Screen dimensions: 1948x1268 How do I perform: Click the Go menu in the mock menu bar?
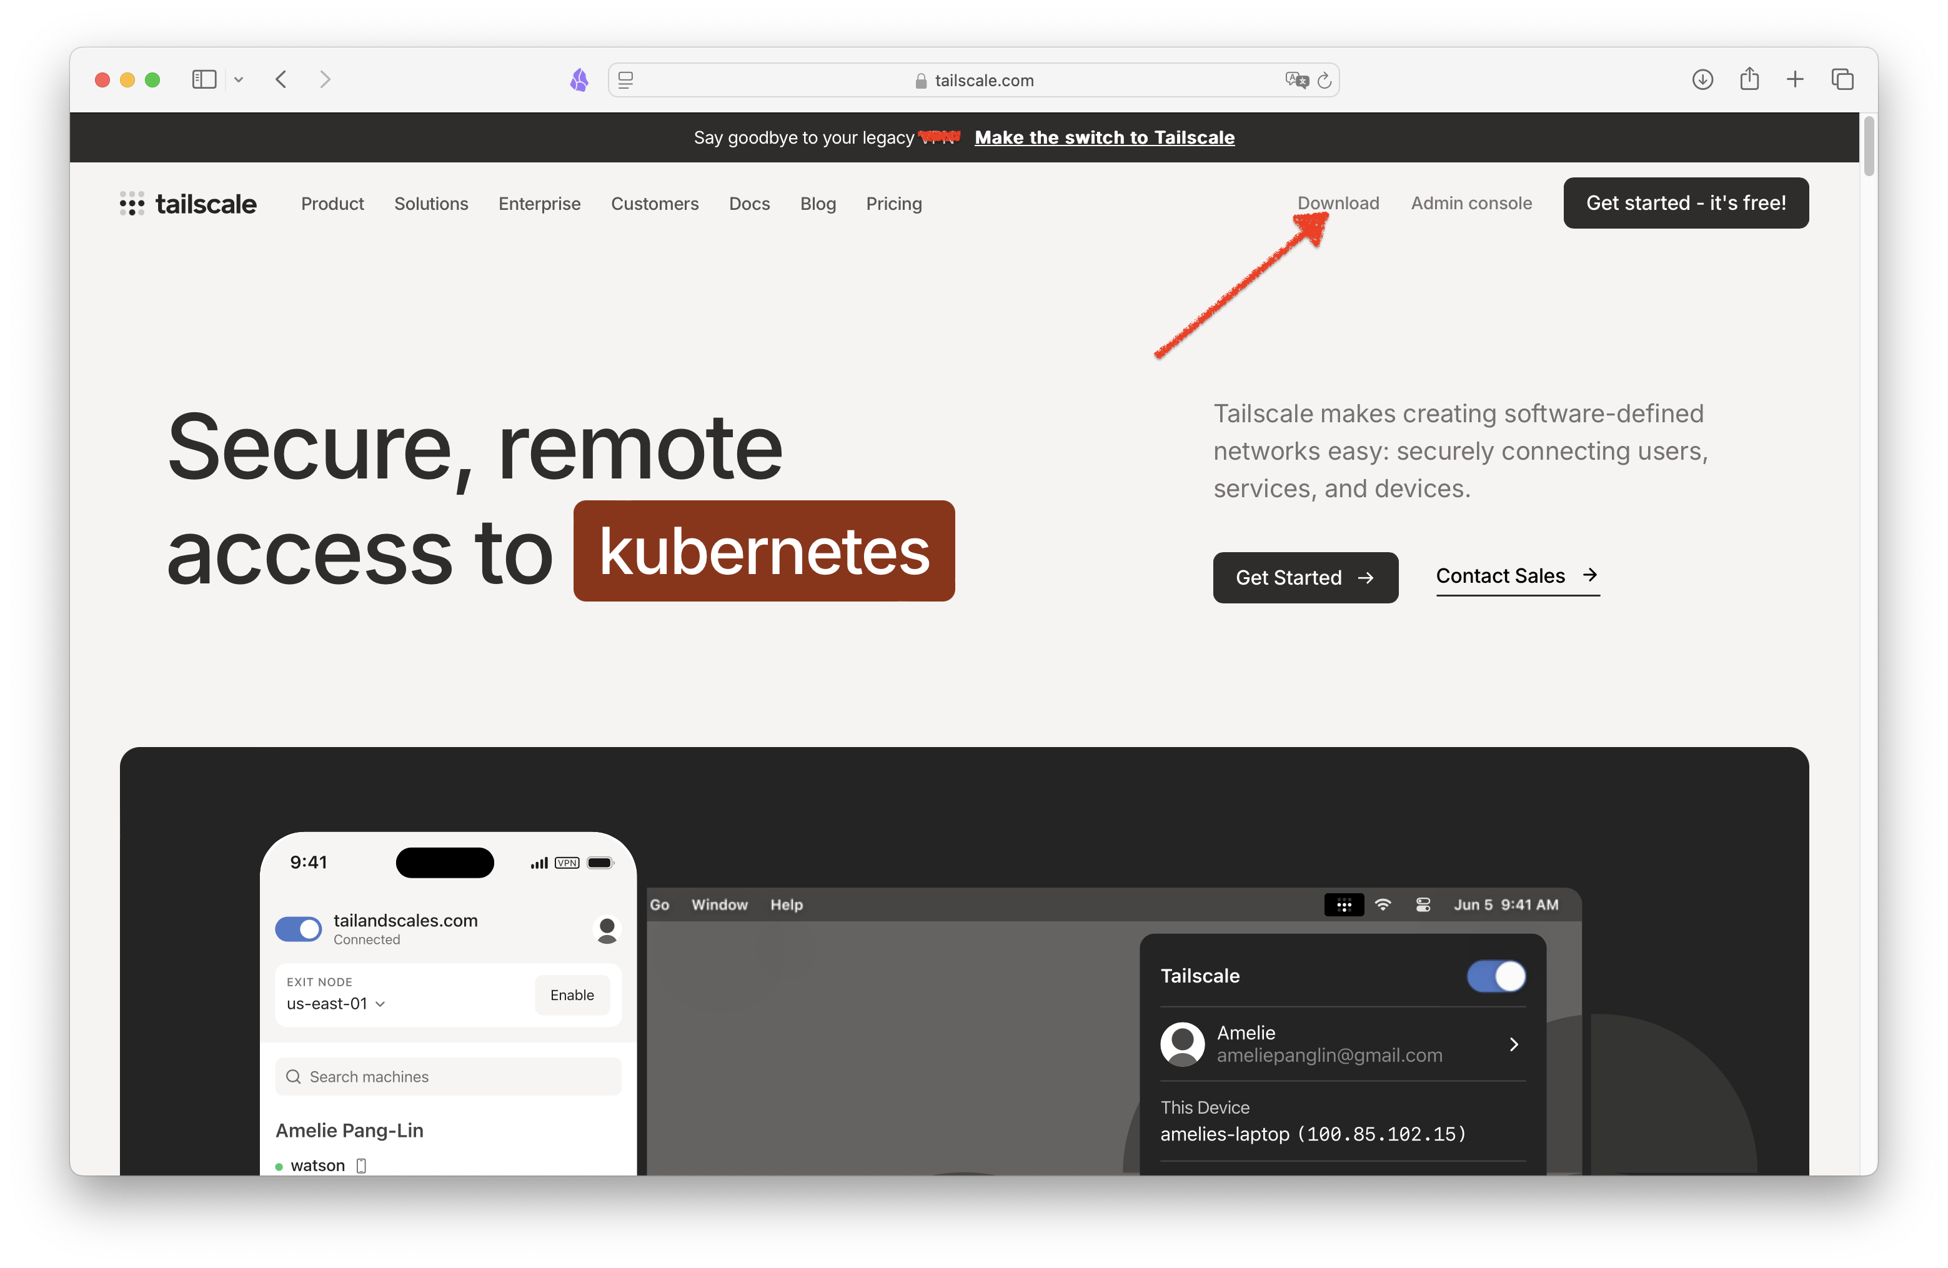tap(659, 905)
